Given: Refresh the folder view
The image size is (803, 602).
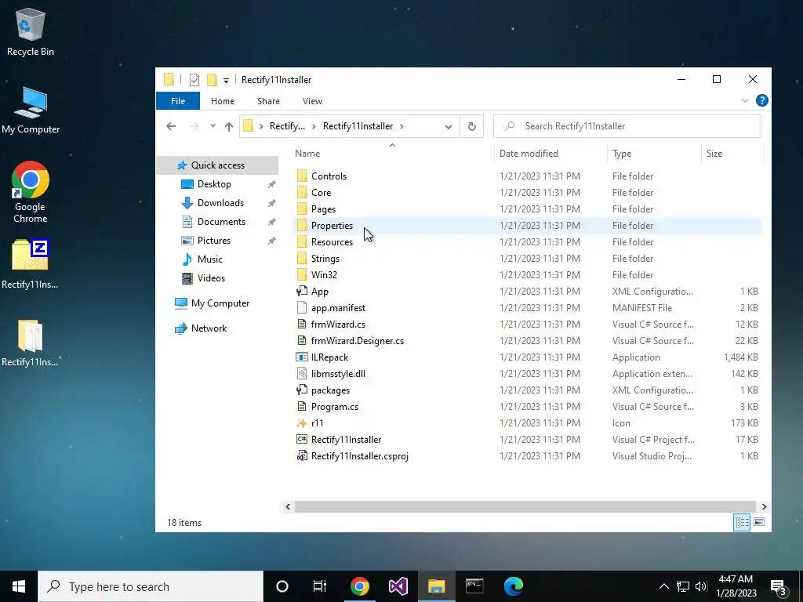Looking at the screenshot, I should (x=471, y=126).
